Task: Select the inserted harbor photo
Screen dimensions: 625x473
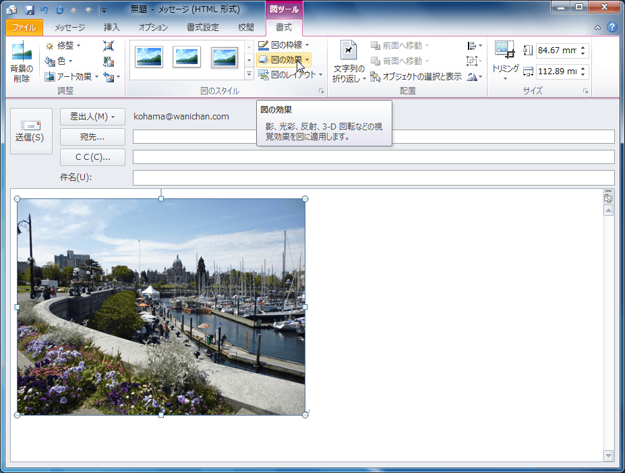Action: (161, 307)
